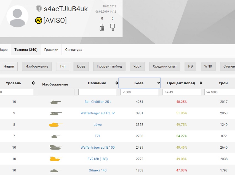Open the Bat.-Châtillon 25 t link
Screen dimensions: 235x175
coord(98,102)
